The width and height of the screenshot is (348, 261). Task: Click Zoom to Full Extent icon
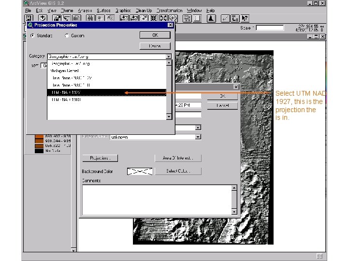pyautogui.click(x=124, y=18)
